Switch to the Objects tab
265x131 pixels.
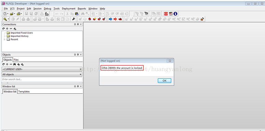(8, 60)
